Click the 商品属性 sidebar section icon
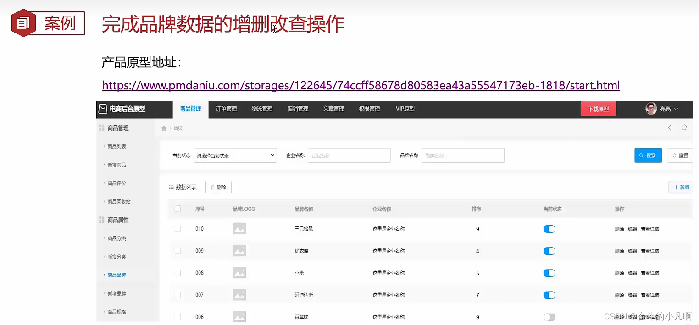This screenshot has height=325, width=699. click(x=102, y=220)
